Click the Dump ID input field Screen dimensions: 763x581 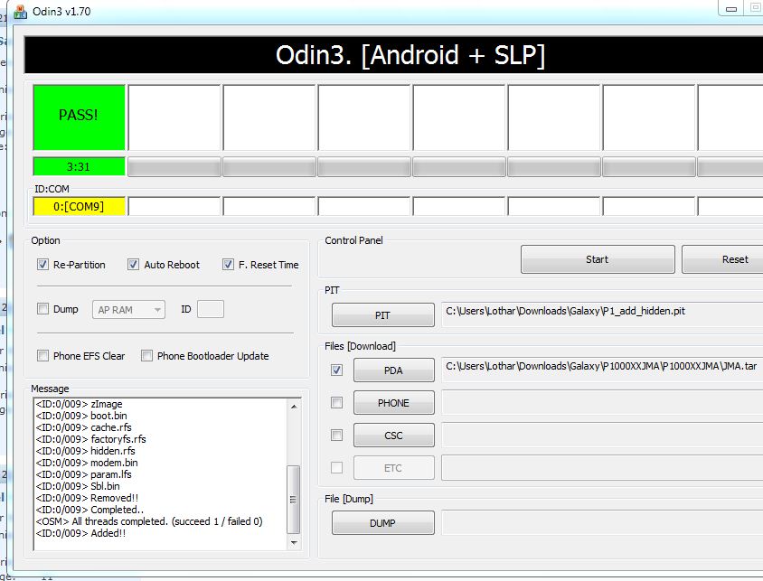[211, 309]
